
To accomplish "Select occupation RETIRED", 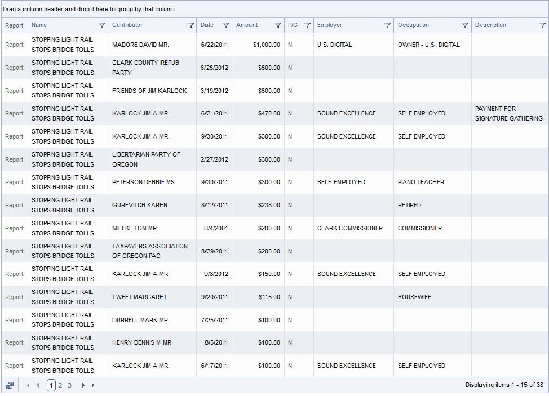I will (409, 206).
